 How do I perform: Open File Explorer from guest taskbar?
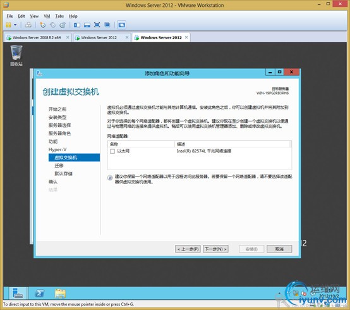pyautogui.click(x=60, y=294)
